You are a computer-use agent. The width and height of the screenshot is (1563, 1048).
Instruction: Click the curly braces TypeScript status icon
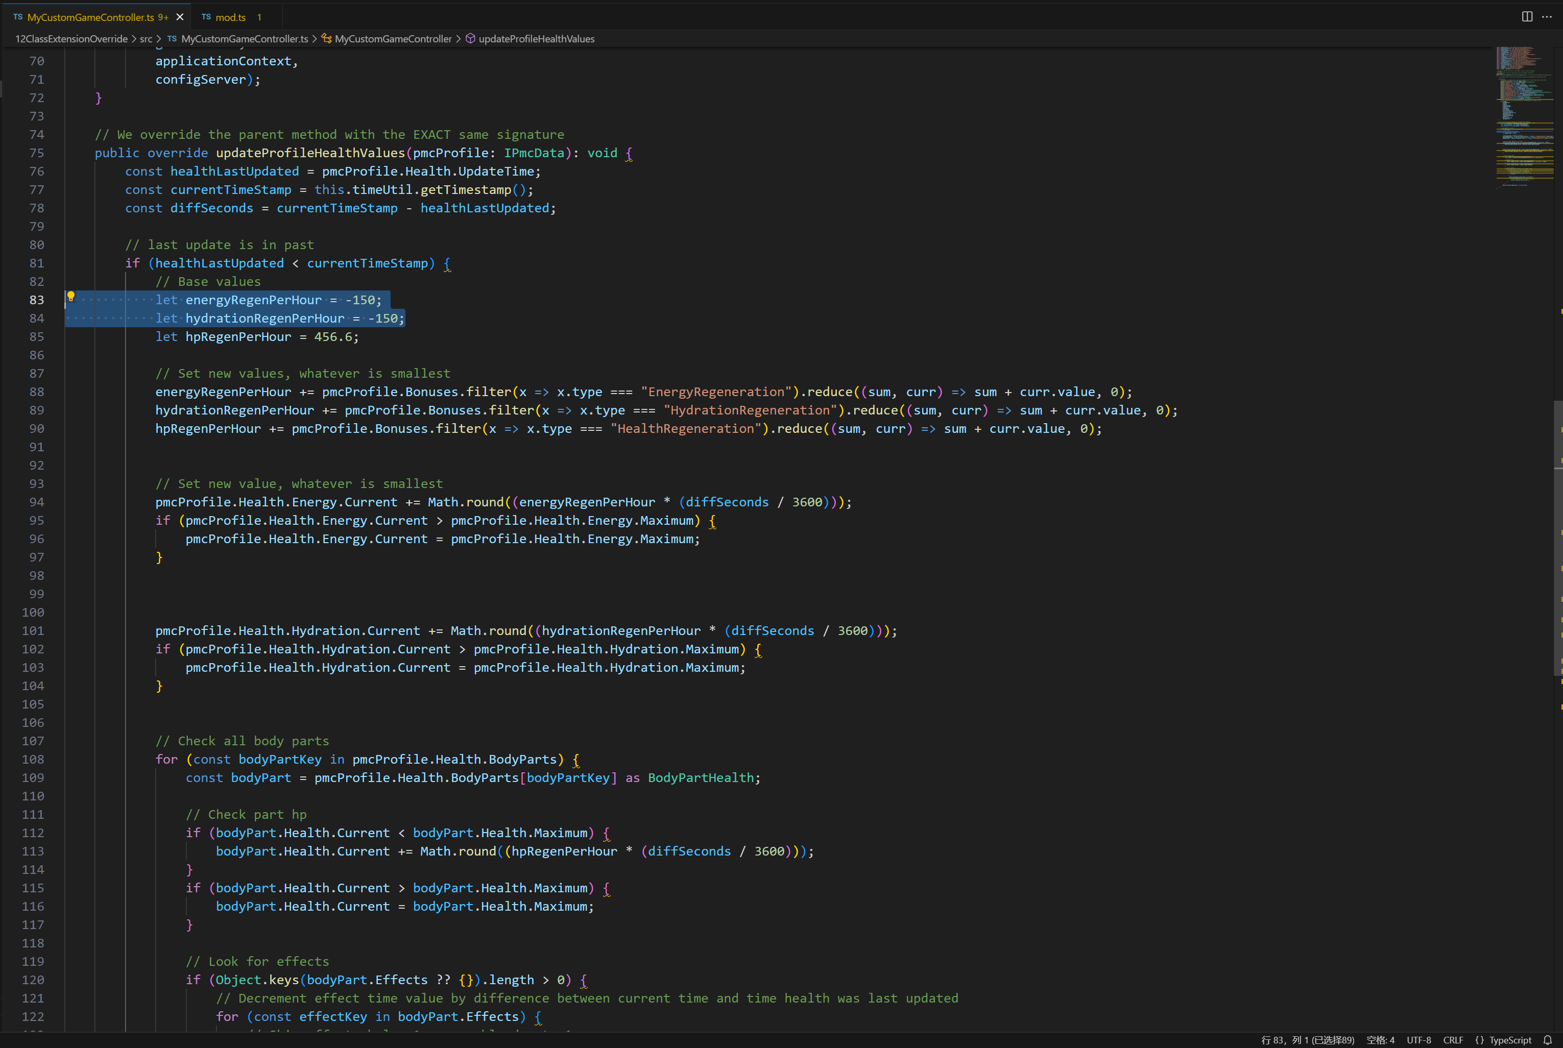click(x=1479, y=1040)
